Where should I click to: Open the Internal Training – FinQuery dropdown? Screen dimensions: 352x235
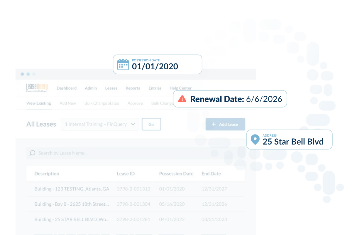(100, 124)
